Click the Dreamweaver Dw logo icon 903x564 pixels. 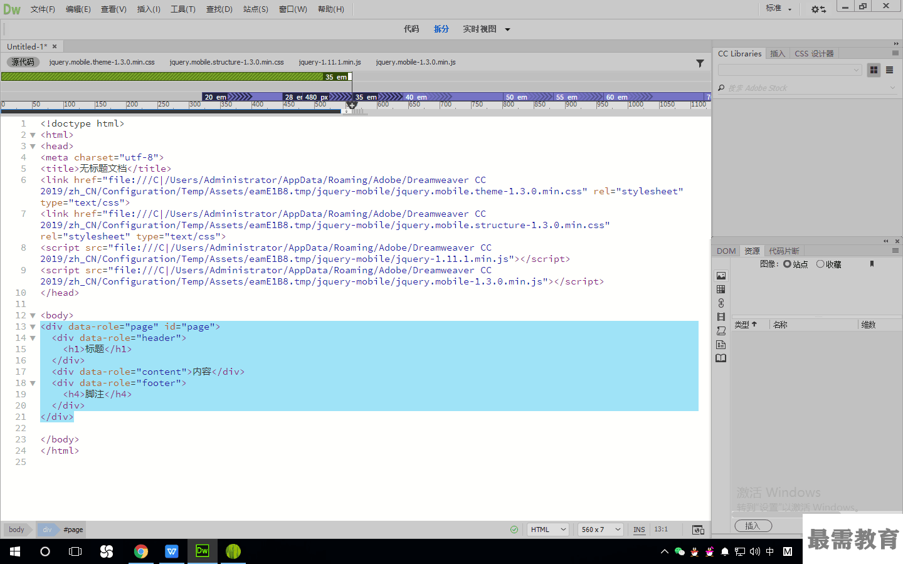[x=12, y=9]
